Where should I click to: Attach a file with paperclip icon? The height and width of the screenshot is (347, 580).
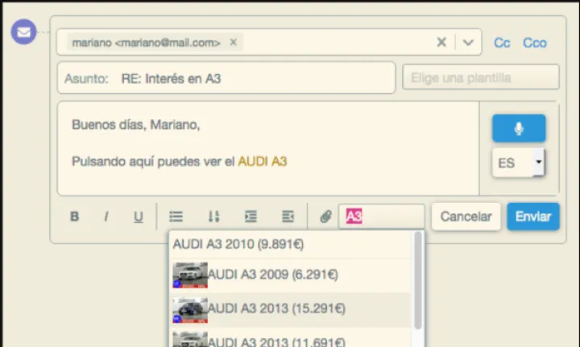(325, 217)
